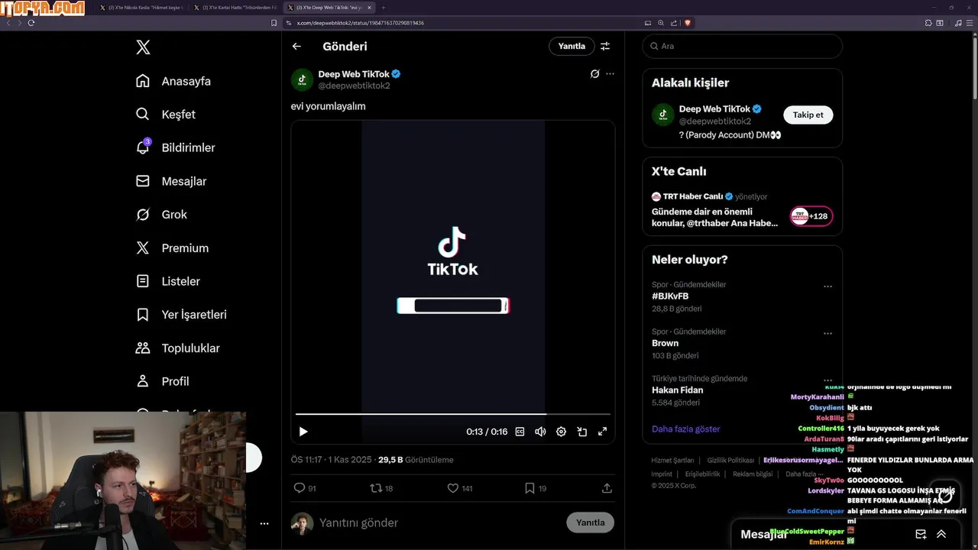The image size is (978, 550).
Task: Reload the page with the refresh icon
Action: point(31,23)
